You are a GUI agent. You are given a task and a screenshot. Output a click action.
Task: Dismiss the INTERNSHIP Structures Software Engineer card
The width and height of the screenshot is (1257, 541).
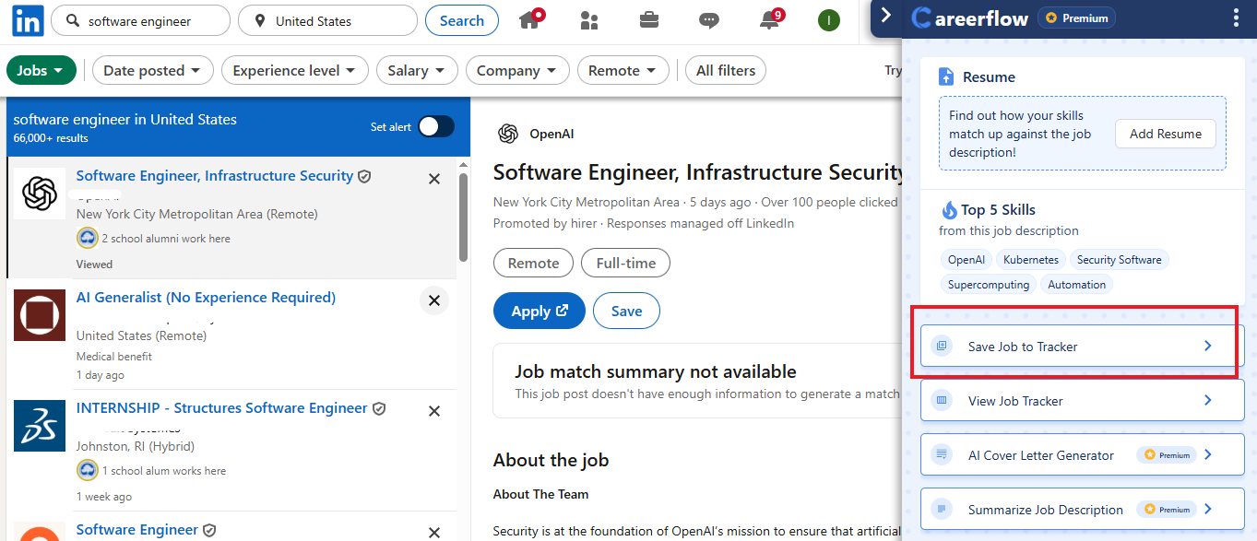point(434,411)
